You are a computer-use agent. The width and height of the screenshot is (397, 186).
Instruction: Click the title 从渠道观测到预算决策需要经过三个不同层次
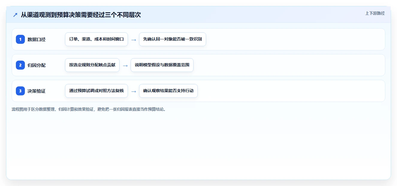click(81, 15)
